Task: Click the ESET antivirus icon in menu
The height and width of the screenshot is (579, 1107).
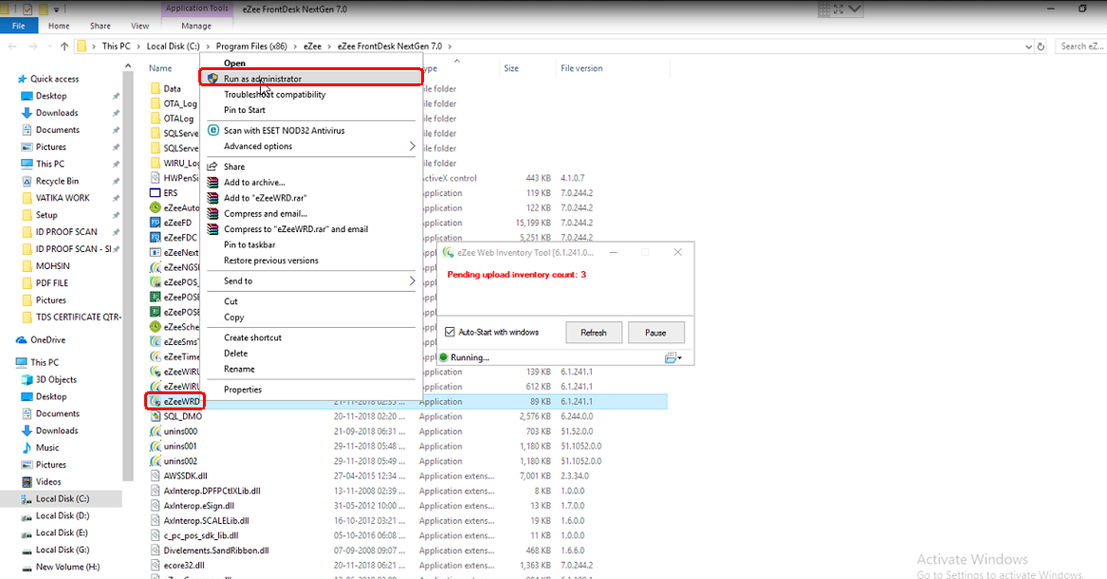Action: click(213, 131)
